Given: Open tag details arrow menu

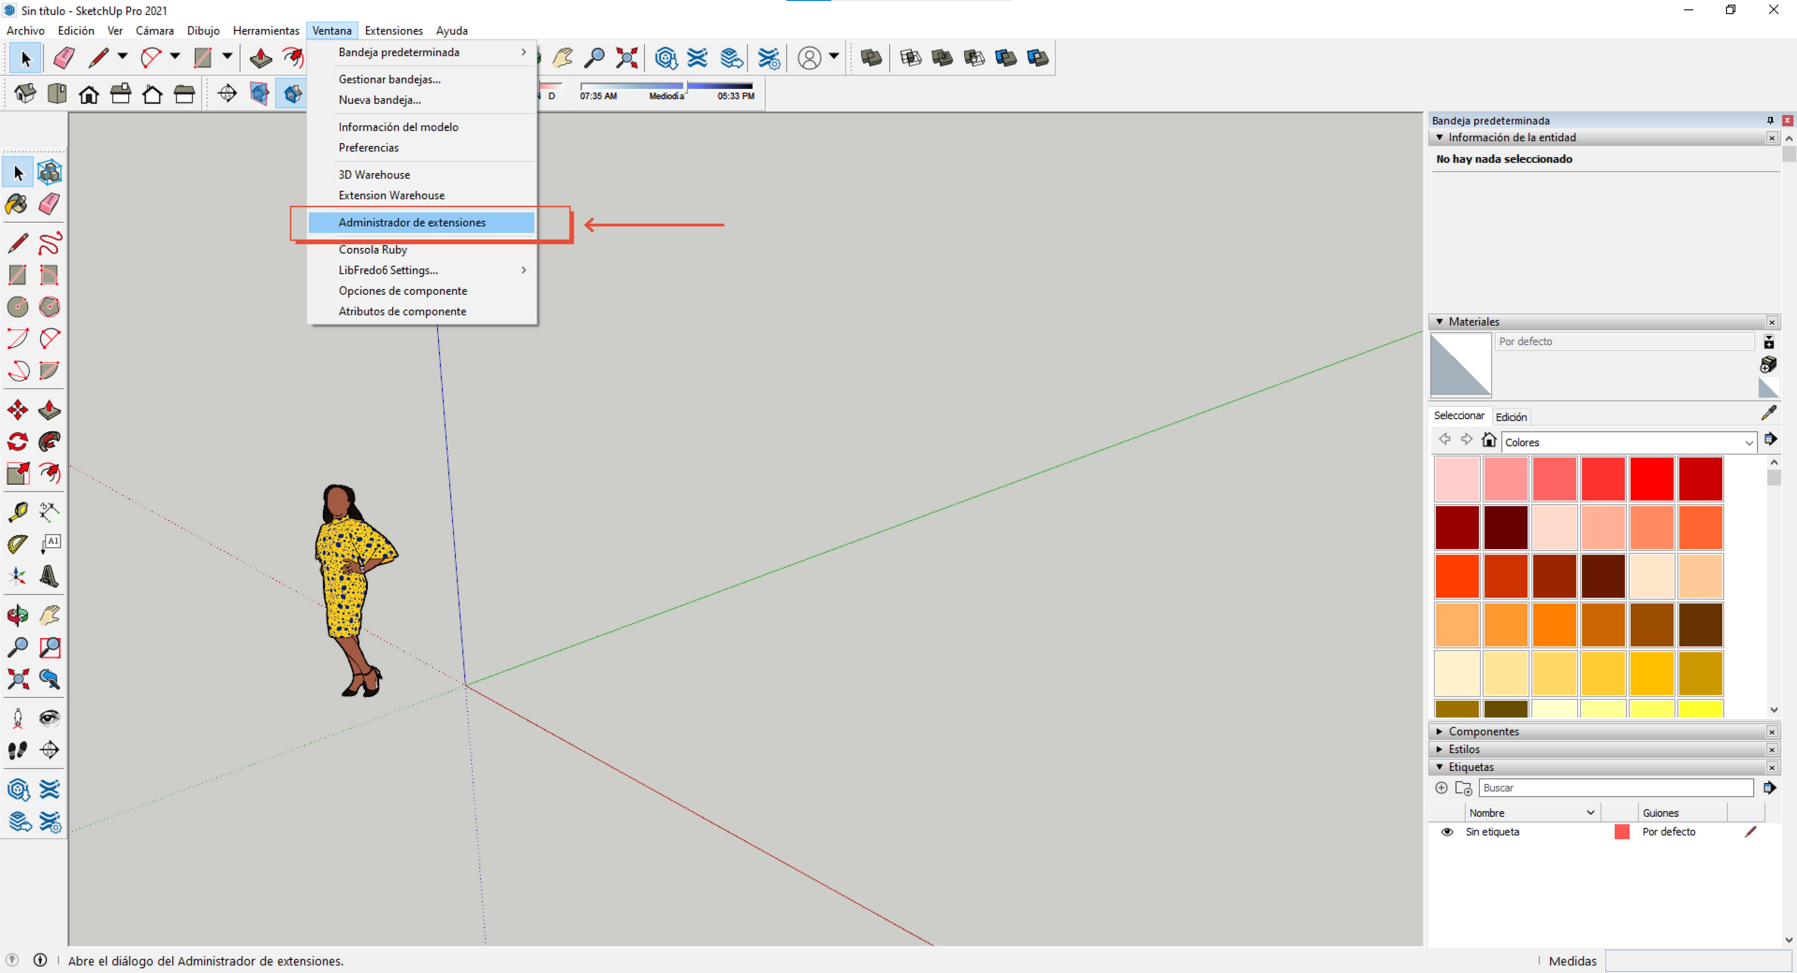Looking at the screenshot, I should click(1770, 787).
